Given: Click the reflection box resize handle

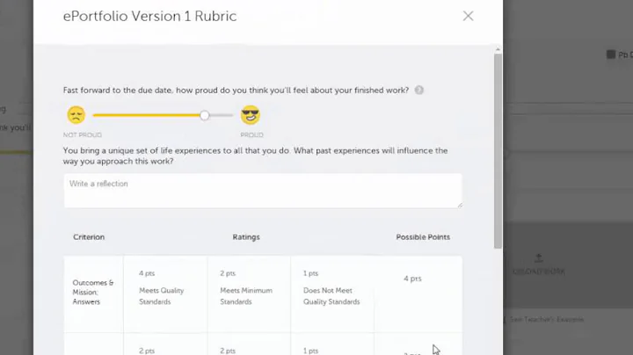Looking at the screenshot, I should (x=459, y=204).
